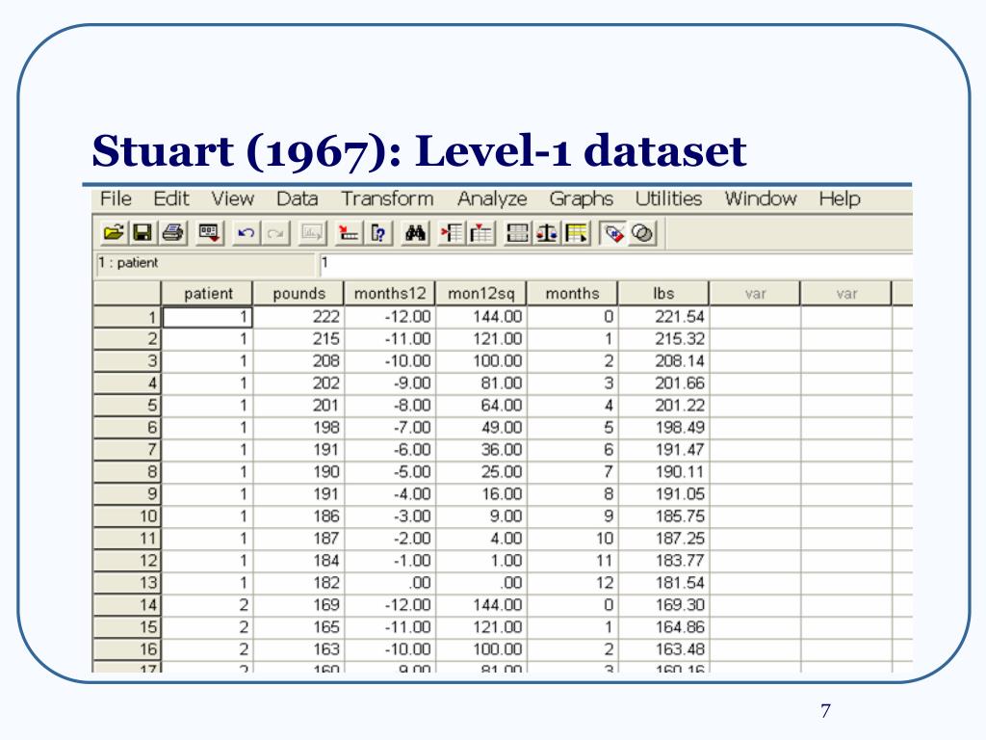986x740 pixels.
Task: Click the lbs cell showing 181.54
Action: pos(663,583)
